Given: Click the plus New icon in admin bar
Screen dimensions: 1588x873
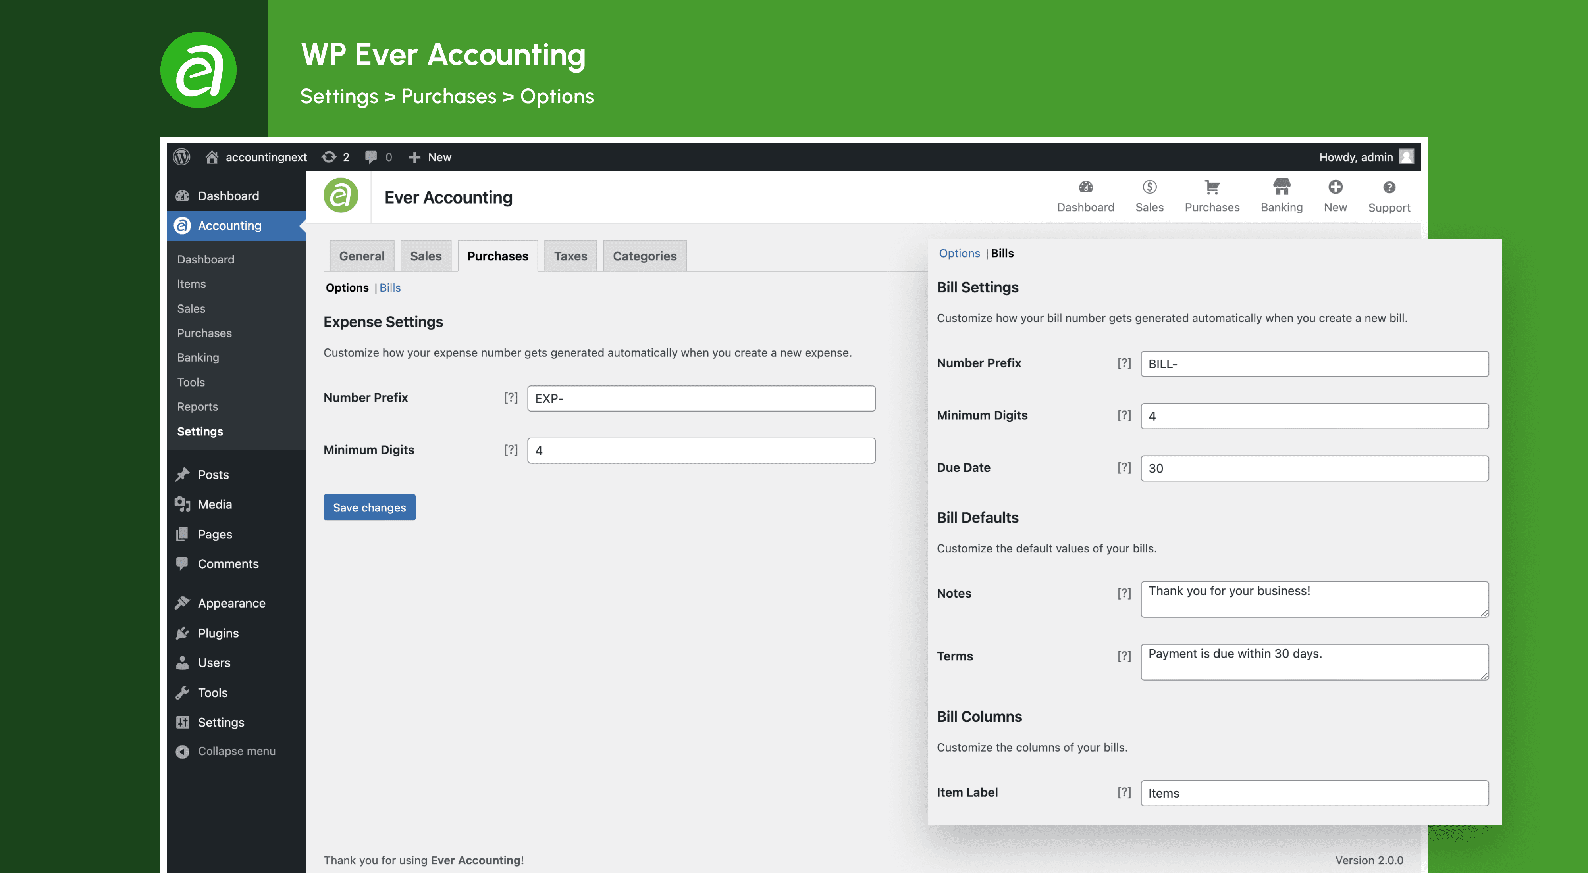Looking at the screenshot, I should click(x=414, y=157).
